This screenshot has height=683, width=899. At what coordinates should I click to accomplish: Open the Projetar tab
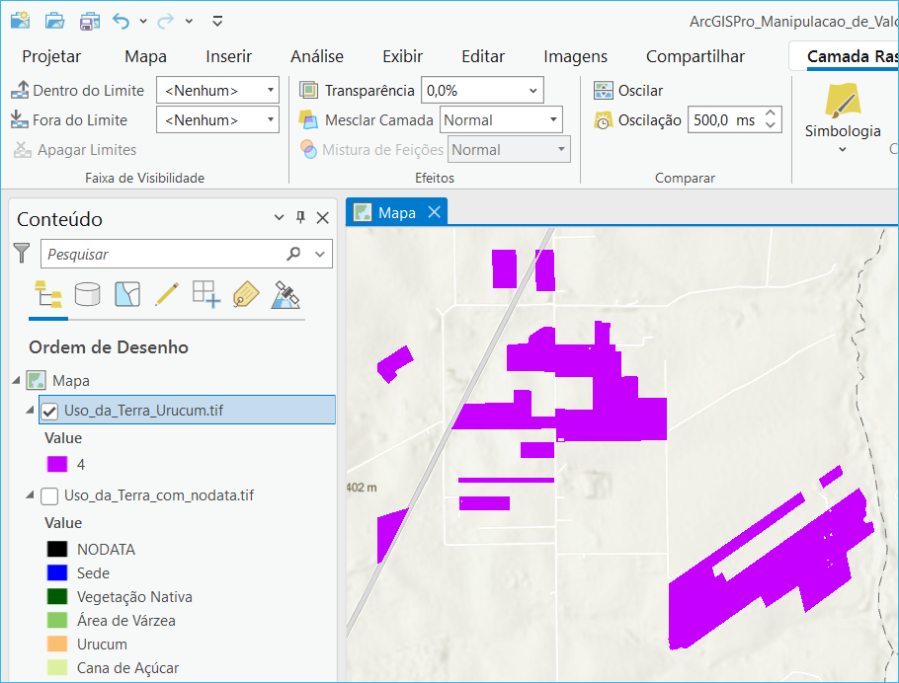51,56
